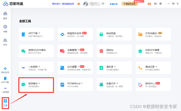This screenshot has width=181, height=111.
Task: Open the 网盘同步空间 tool card
Action: click(x=75, y=34)
